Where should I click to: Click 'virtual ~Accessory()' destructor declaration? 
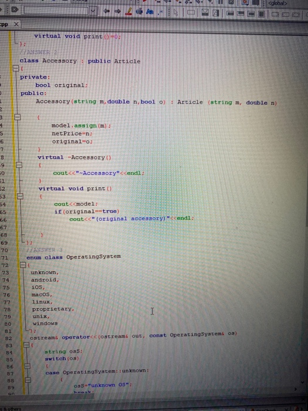[75, 157]
